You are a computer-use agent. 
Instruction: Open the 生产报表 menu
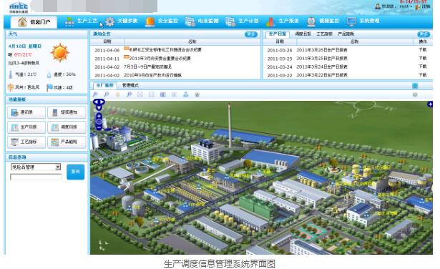click(283, 21)
